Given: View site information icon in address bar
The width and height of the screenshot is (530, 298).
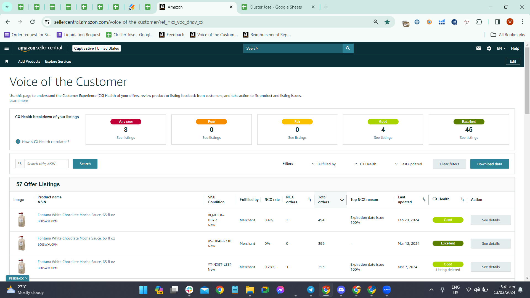Looking at the screenshot, I should 47,22.
